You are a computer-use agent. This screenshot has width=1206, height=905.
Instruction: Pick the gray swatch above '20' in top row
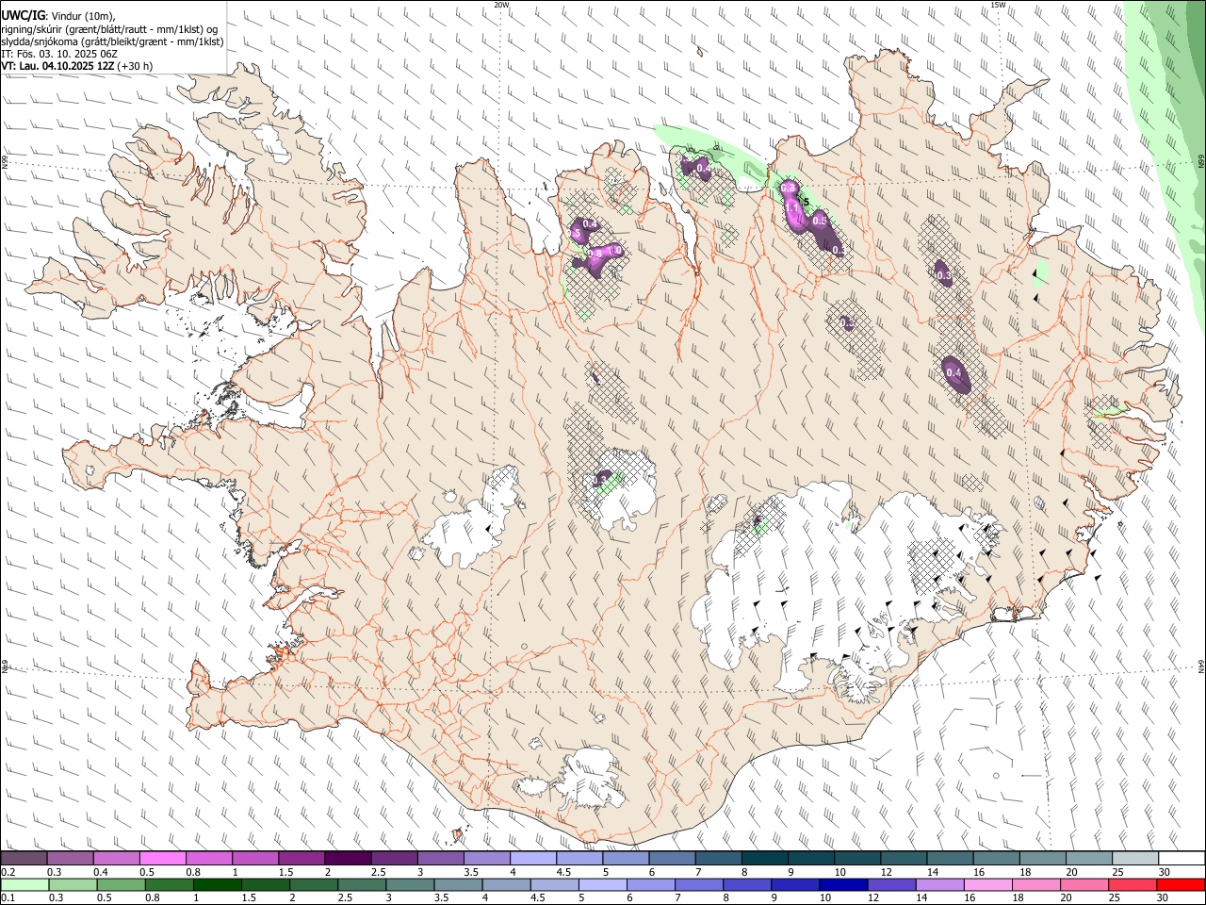[x=1088, y=859]
